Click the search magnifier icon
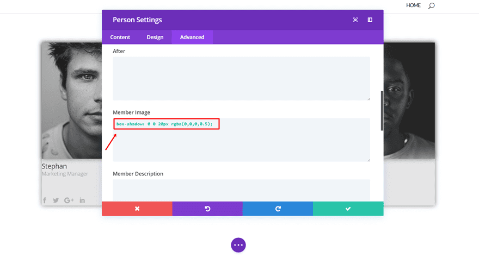The height and width of the screenshot is (258, 479). (432, 5)
